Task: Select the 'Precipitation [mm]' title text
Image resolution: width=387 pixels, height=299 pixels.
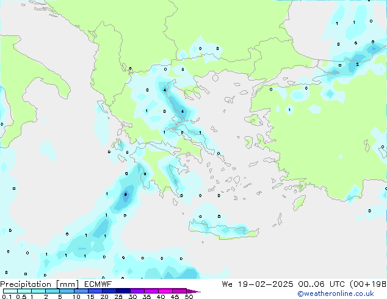Action: click(40, 284)
